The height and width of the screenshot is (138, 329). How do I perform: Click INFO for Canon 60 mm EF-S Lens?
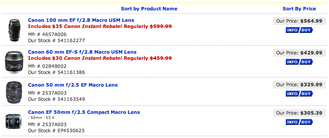tap(293, 62)
